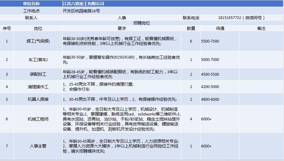The height and width of the screenshot is (161, 284).
Task: Click the 联系电话 label cell
Action: click(x=191, y=18)
